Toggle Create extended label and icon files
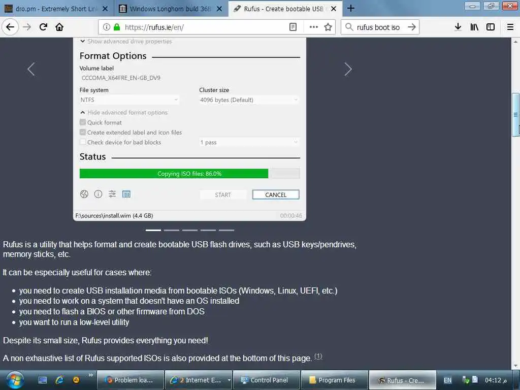 coord(83,132)
